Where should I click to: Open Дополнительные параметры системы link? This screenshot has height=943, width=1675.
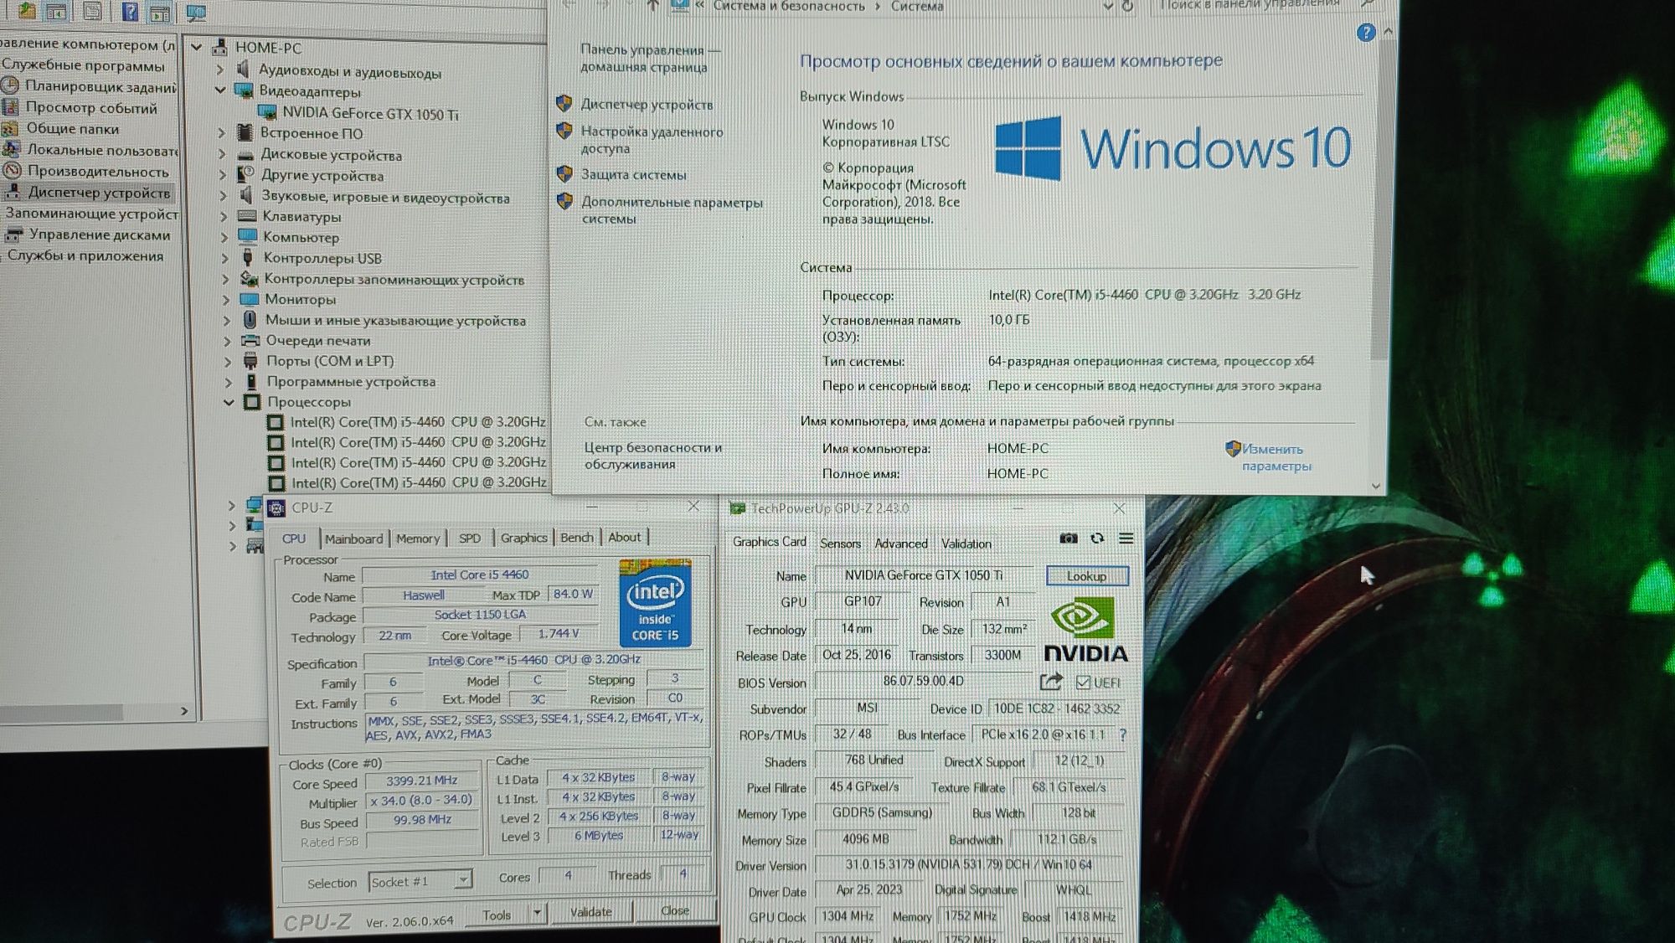(672, 210)
